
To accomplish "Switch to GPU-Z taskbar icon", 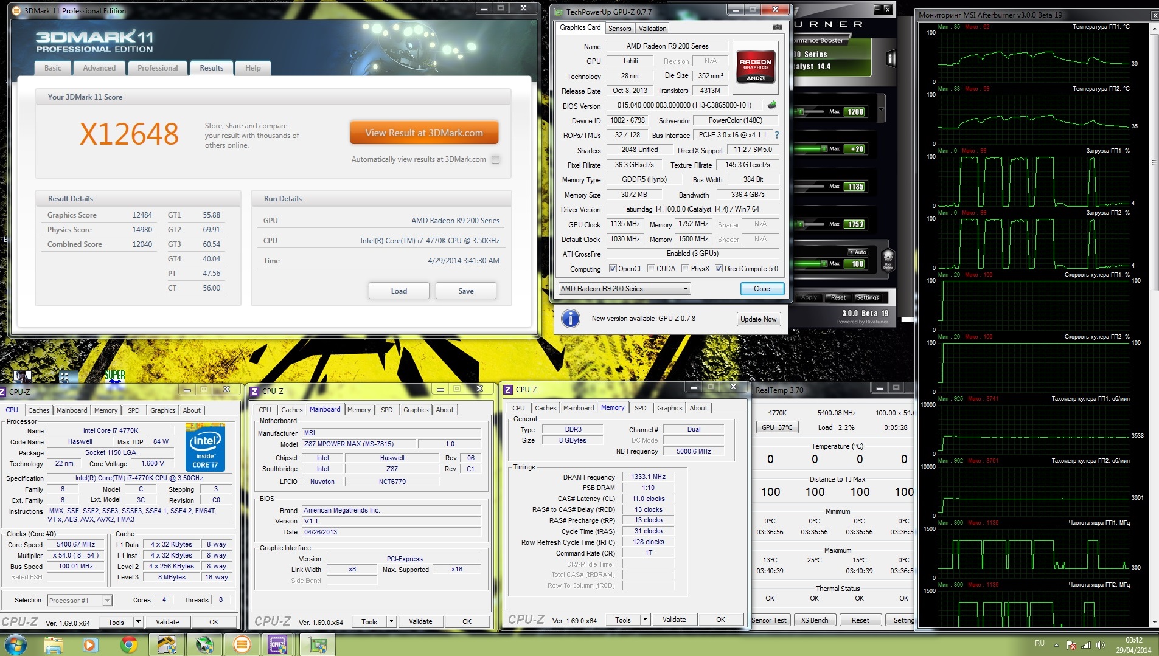I will click(x=317, y=644).
